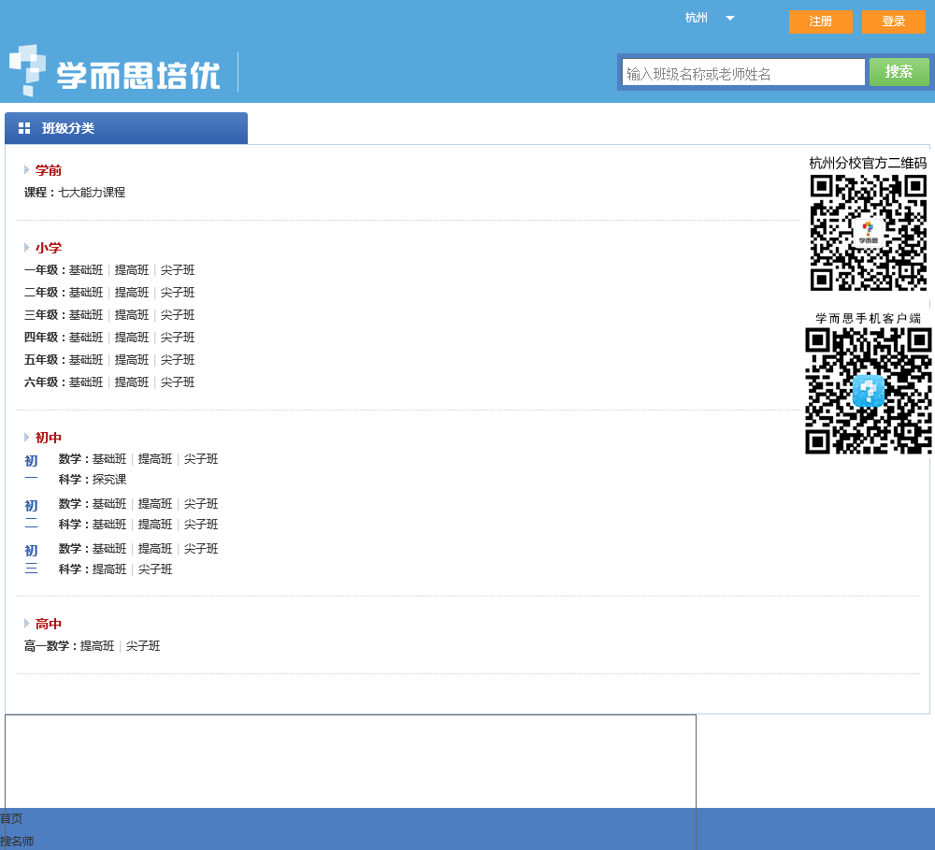The image size is (935, 850).
Task: Select 一年级 尖子班
Action: click(178, 270)
